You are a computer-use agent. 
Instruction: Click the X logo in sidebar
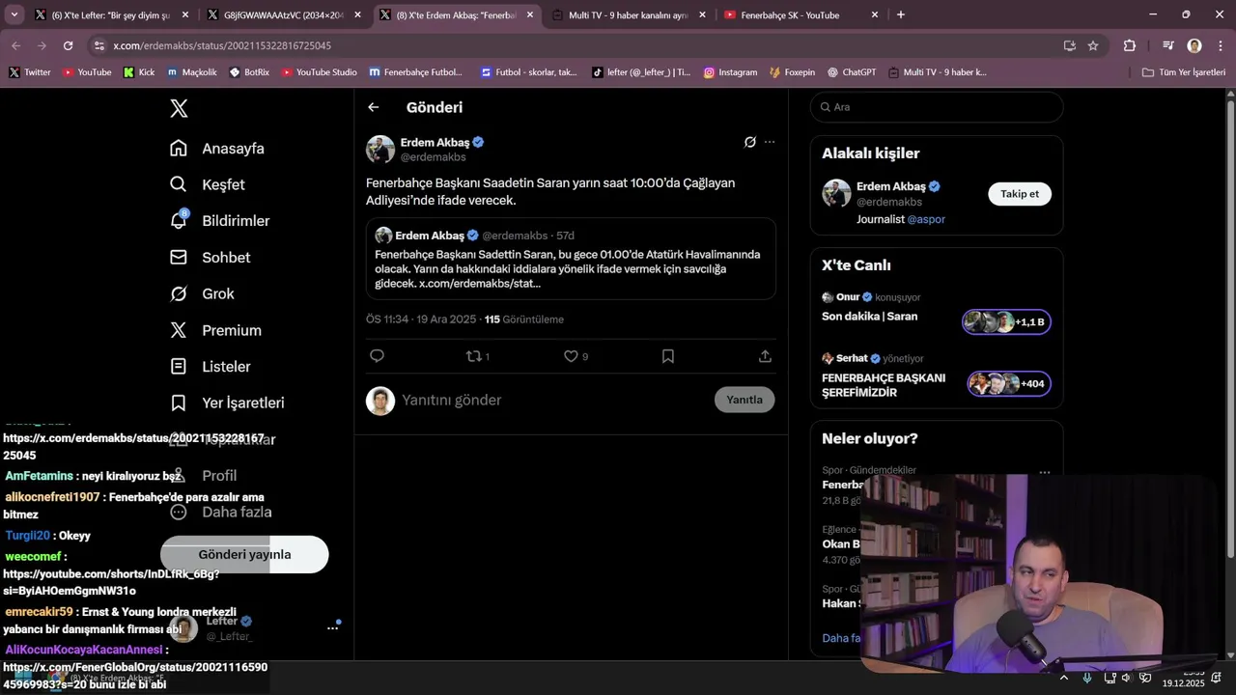click(x=179, y=108)
